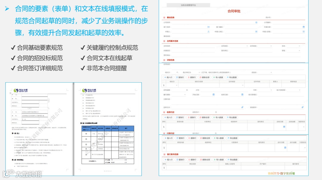
Task: Click the text 非范本合同提醒
Action: point(106,68)
